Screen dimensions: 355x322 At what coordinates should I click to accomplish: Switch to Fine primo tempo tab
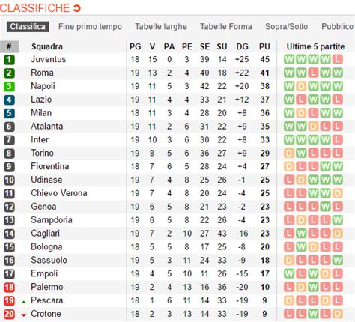pyautogui.click(x=90, y=27)
